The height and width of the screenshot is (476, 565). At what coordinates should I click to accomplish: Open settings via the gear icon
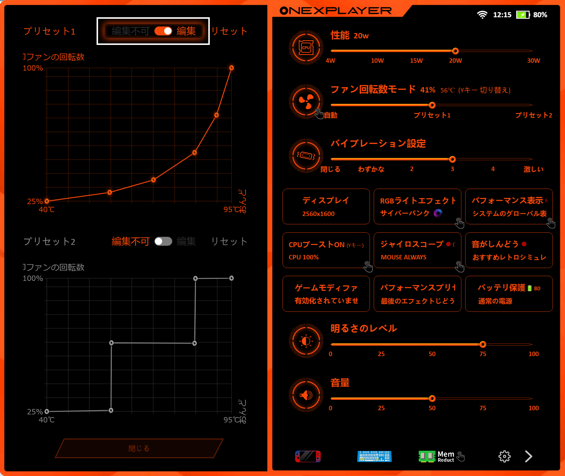pos(504,456)
